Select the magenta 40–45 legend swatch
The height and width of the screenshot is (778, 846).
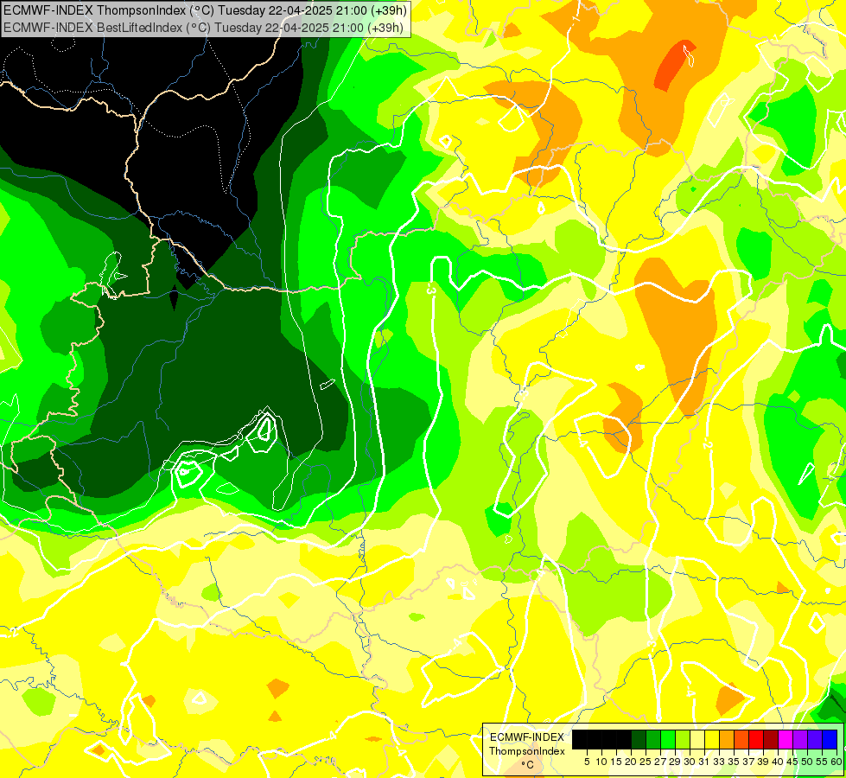coord(786,739)
